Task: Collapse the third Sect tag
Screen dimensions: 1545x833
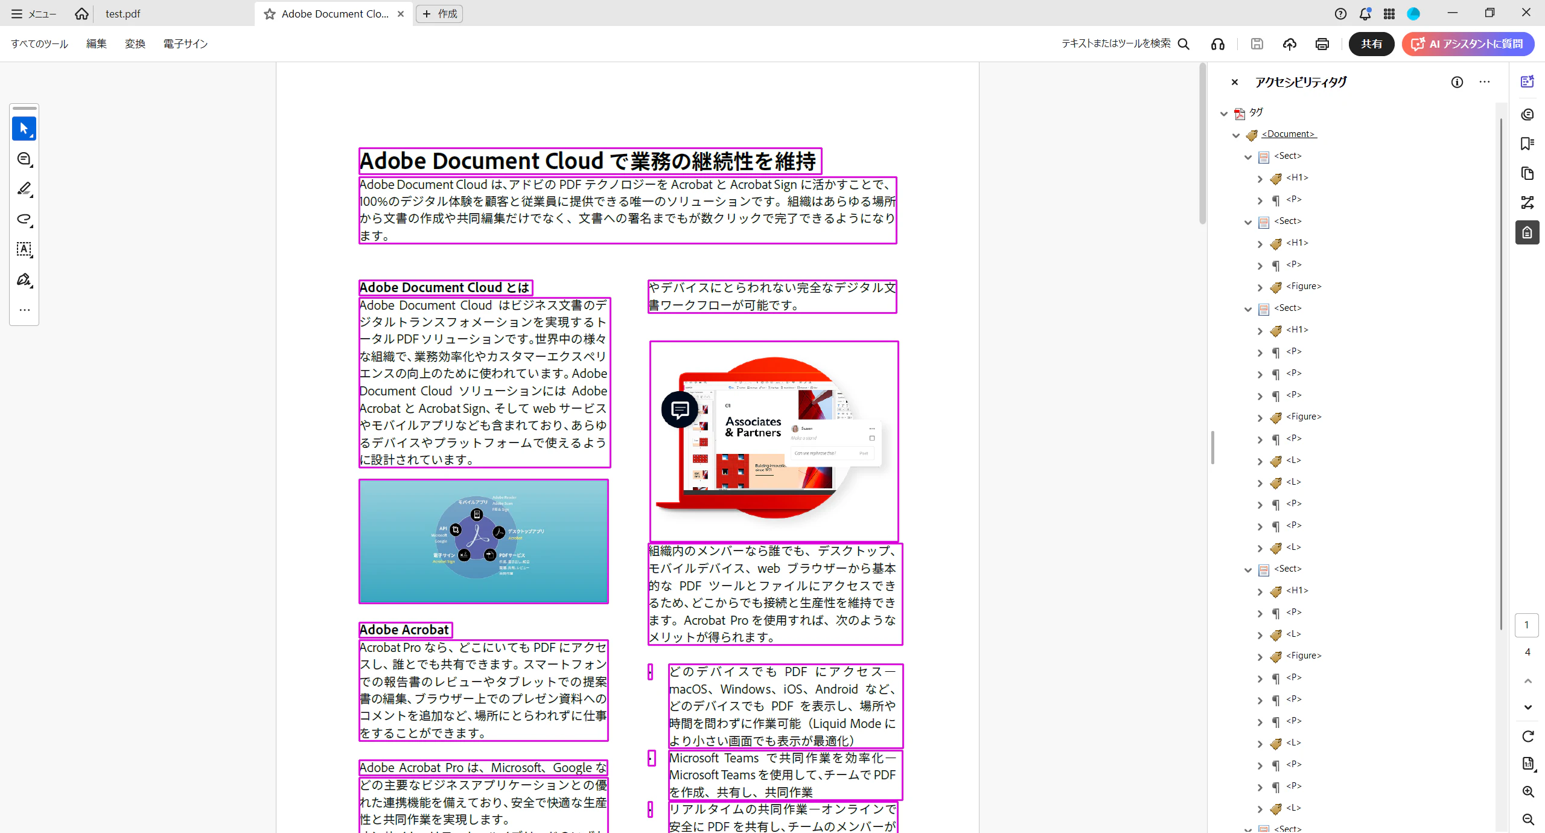Action: tap(1248, 309)
